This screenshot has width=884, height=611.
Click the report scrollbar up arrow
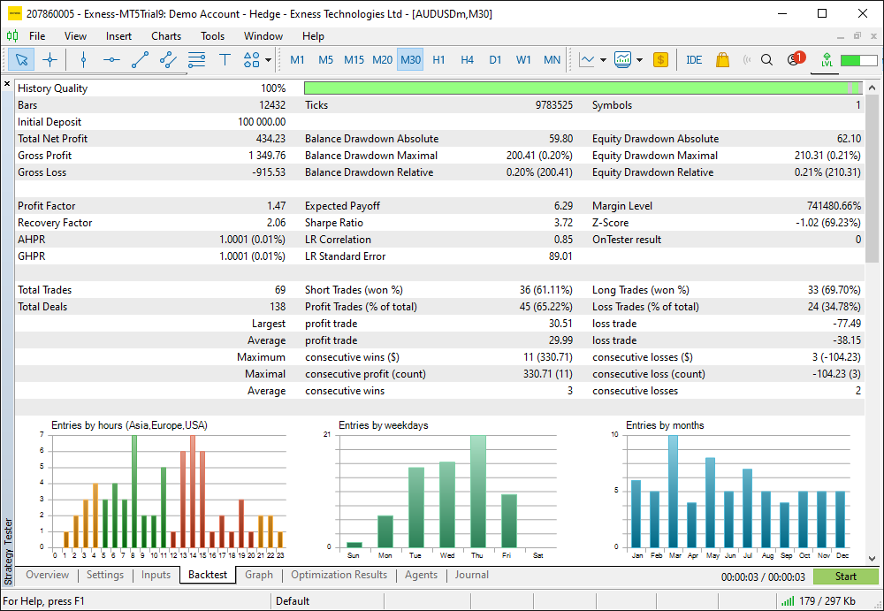pos(873,88)
